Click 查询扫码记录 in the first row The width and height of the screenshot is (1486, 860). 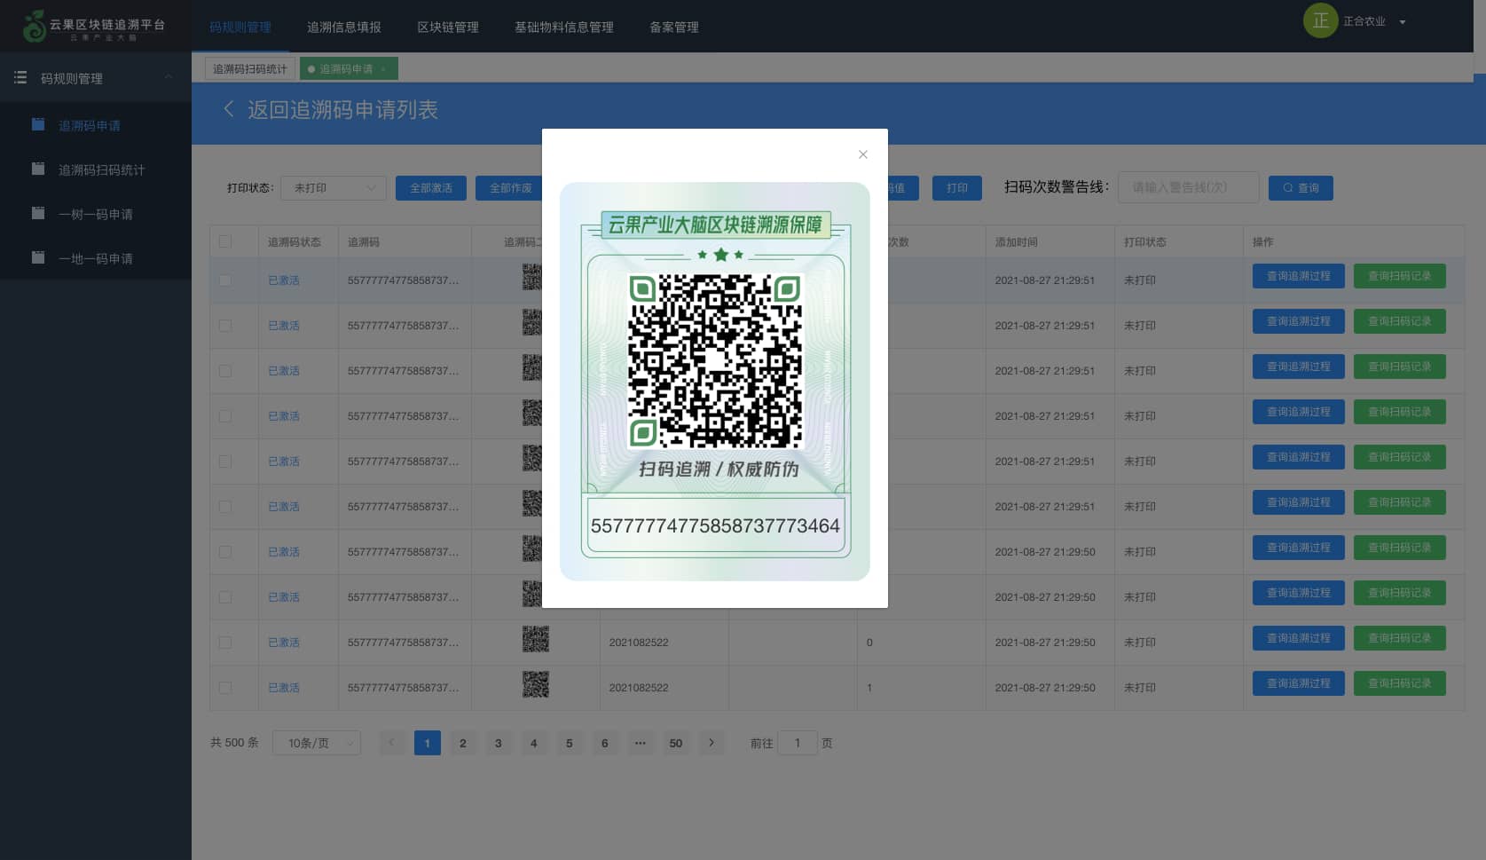coord(1400,276)
